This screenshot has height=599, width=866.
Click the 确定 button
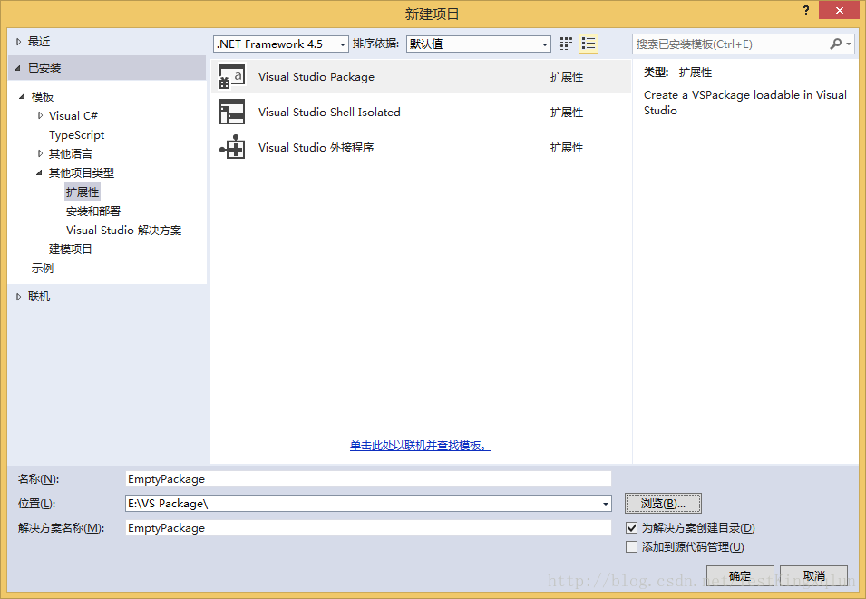(x=740, y=575)
